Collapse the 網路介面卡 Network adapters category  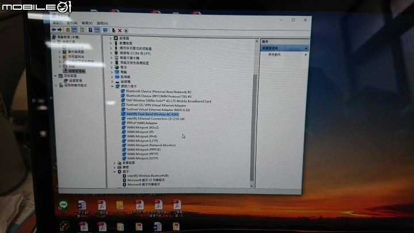pos(113,86)
